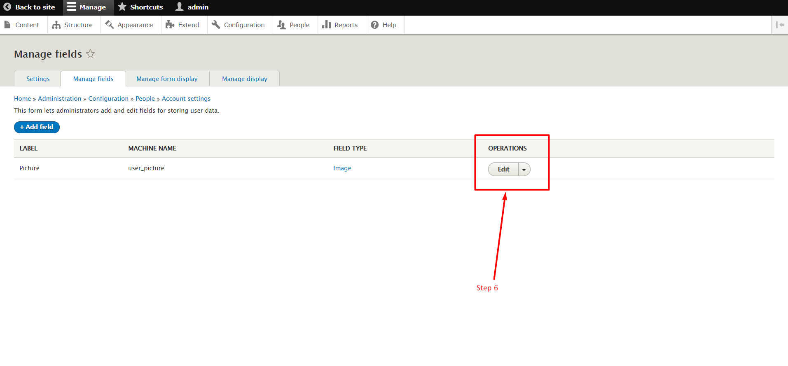Click the People users icon

coord(282,25)
